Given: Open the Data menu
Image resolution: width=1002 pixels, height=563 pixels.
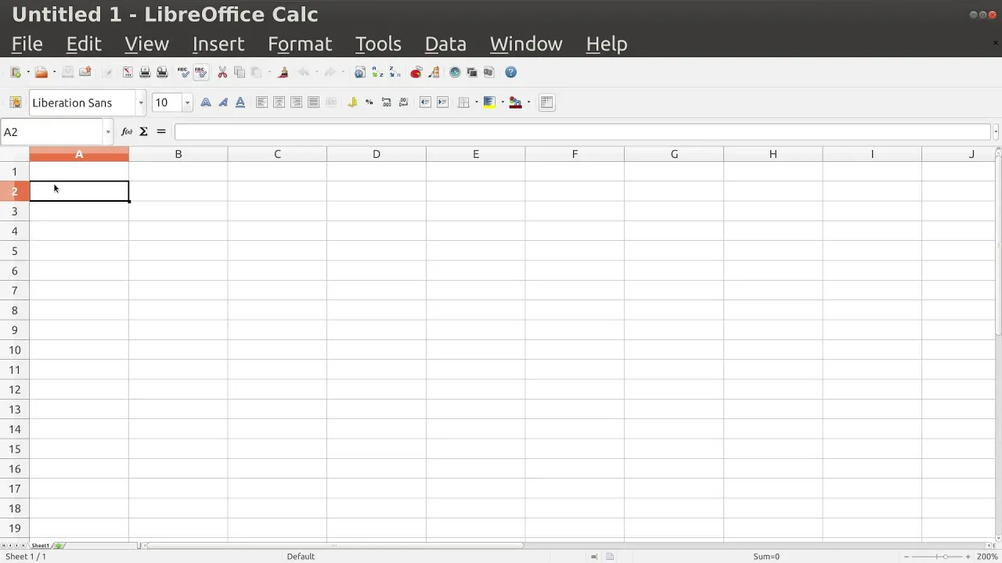Looking at the screenshot, I should (x=445, y=44).
